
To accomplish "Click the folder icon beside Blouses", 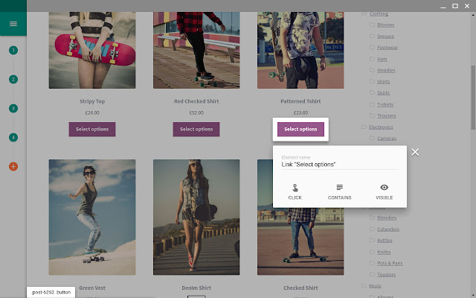I will point(372,25).
